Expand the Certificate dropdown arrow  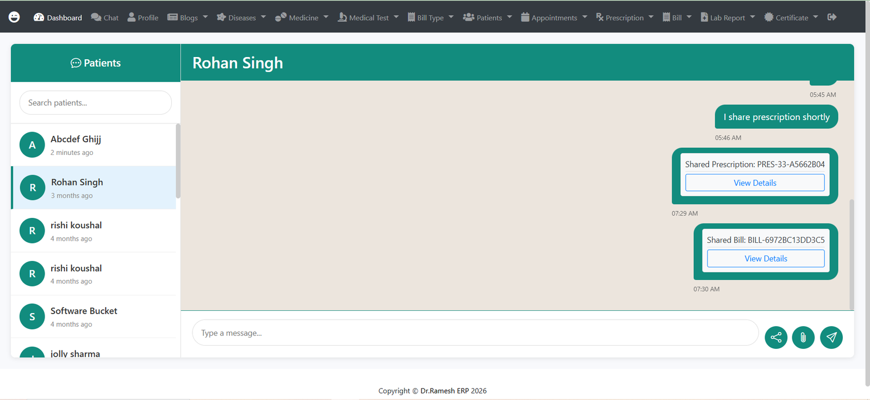pos(816,17)
